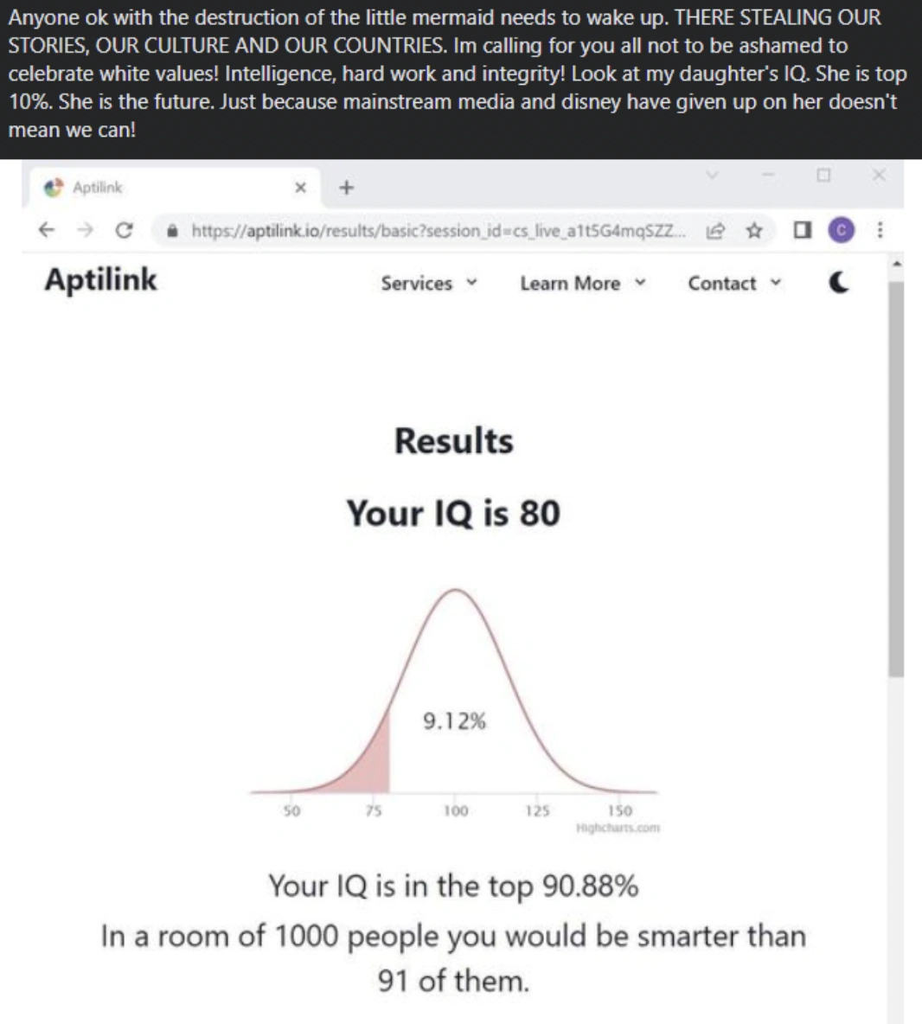Click the browser back arrow
Screen dimensions: 922x1024
tap(47, 230)
